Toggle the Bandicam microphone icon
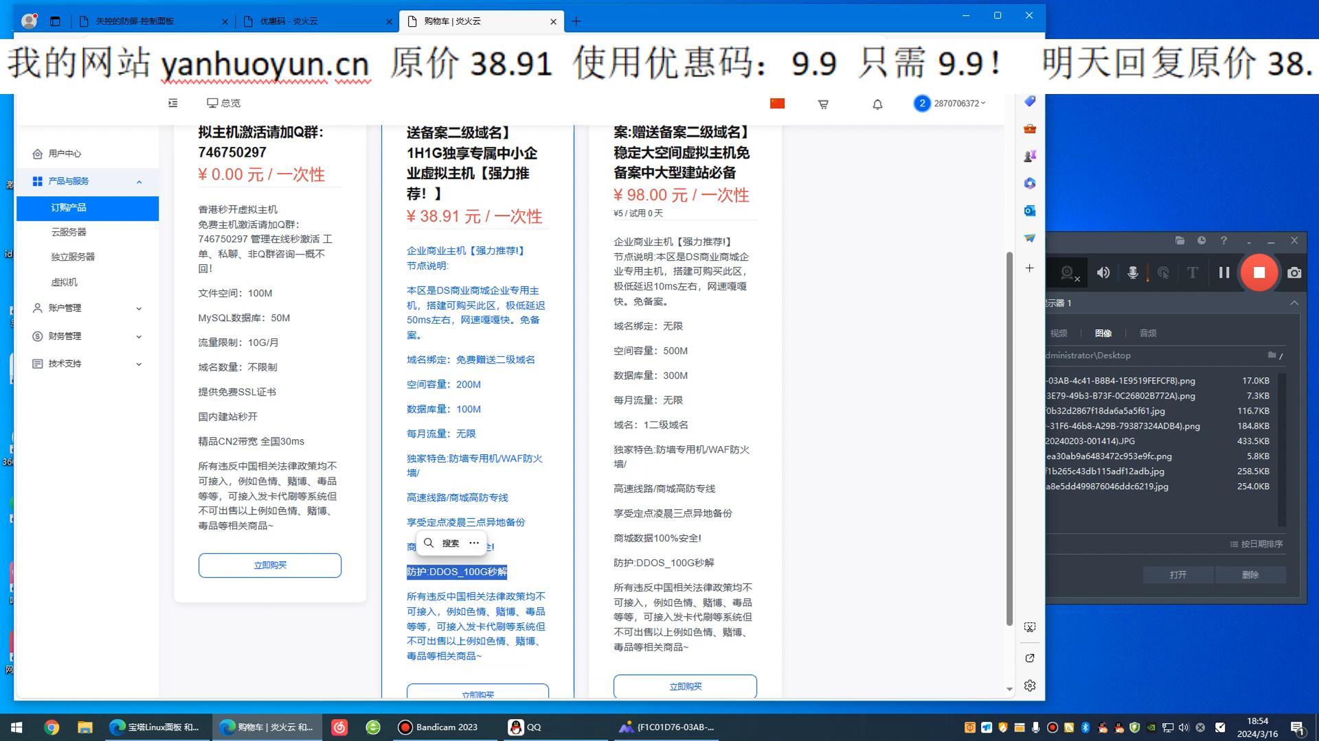The image size is (1319, 741). [x=1133, y=272]
